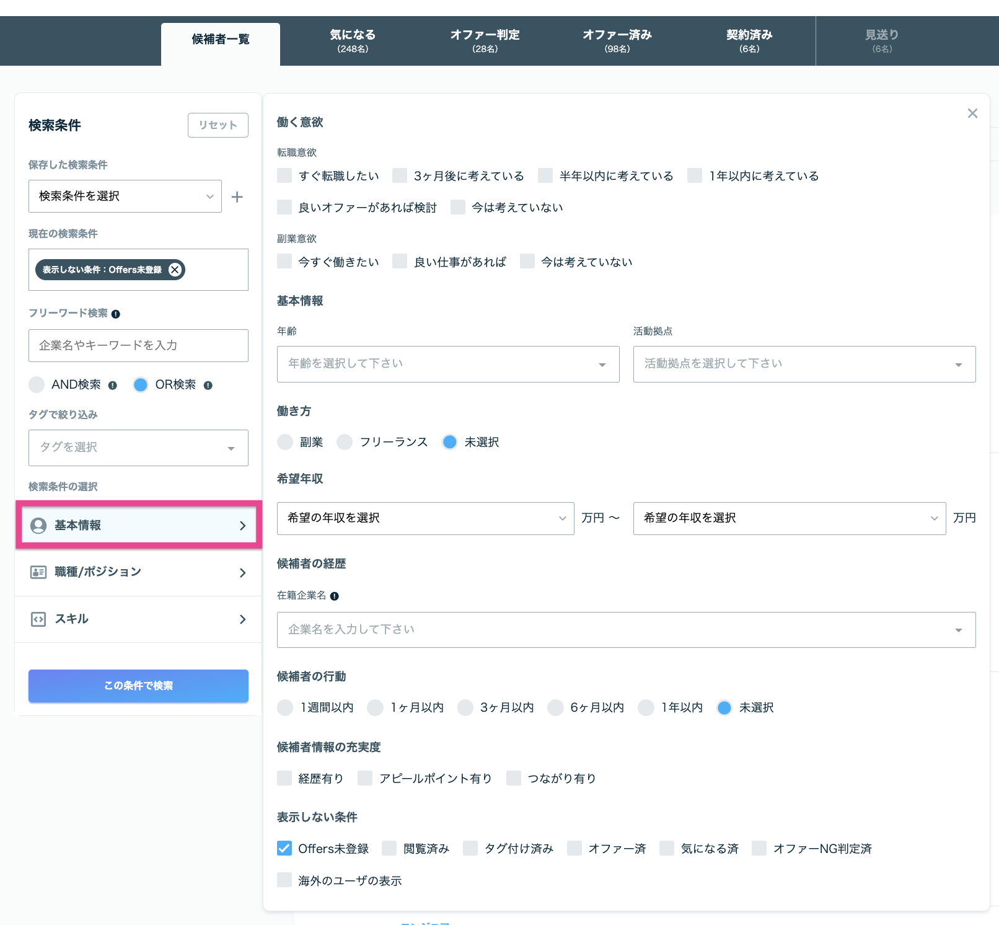The height and width of the screenshot is (925, 999).
Task: Click the 職種/ポジション card icon
Action: [38, 572]
